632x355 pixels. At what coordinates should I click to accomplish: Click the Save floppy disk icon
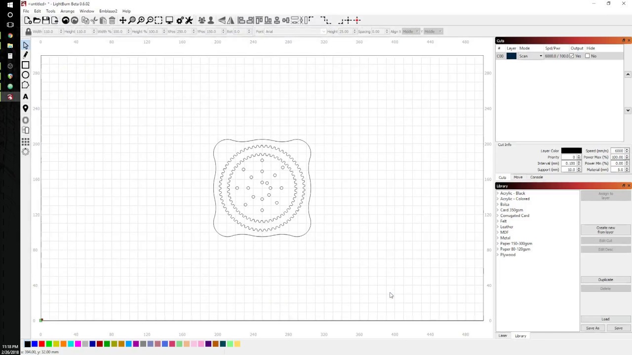[46, 20]
